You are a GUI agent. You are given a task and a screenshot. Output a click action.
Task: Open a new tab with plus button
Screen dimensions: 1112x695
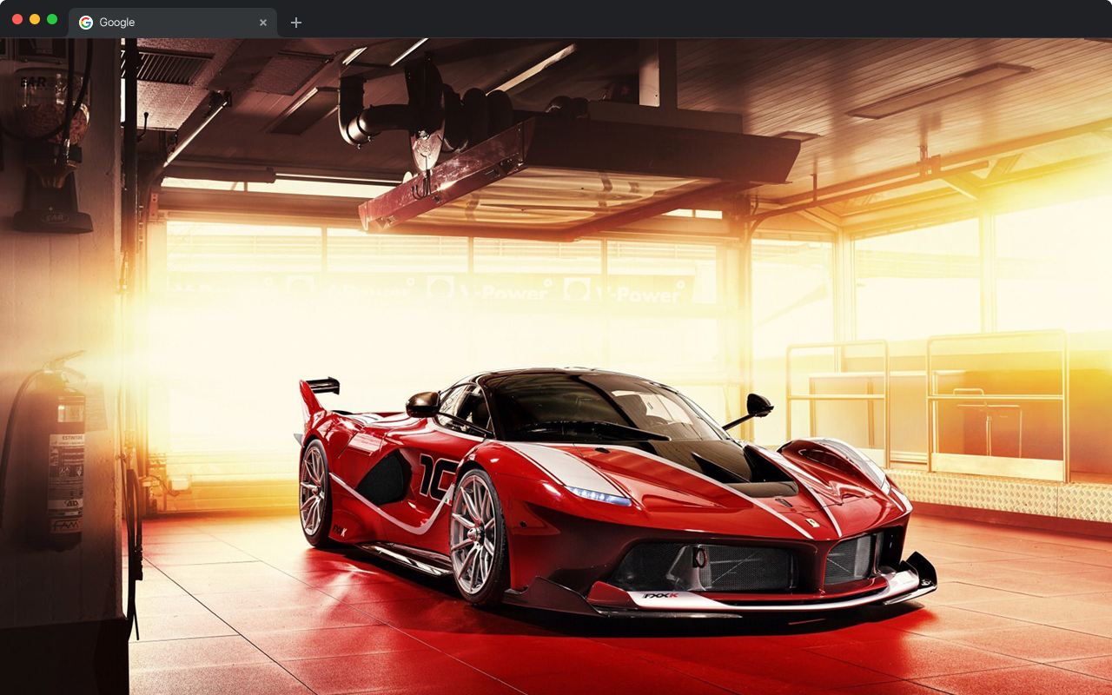296,23
